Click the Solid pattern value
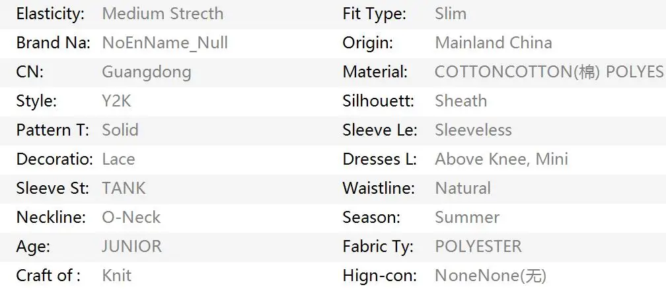 [x=120, y=130]
